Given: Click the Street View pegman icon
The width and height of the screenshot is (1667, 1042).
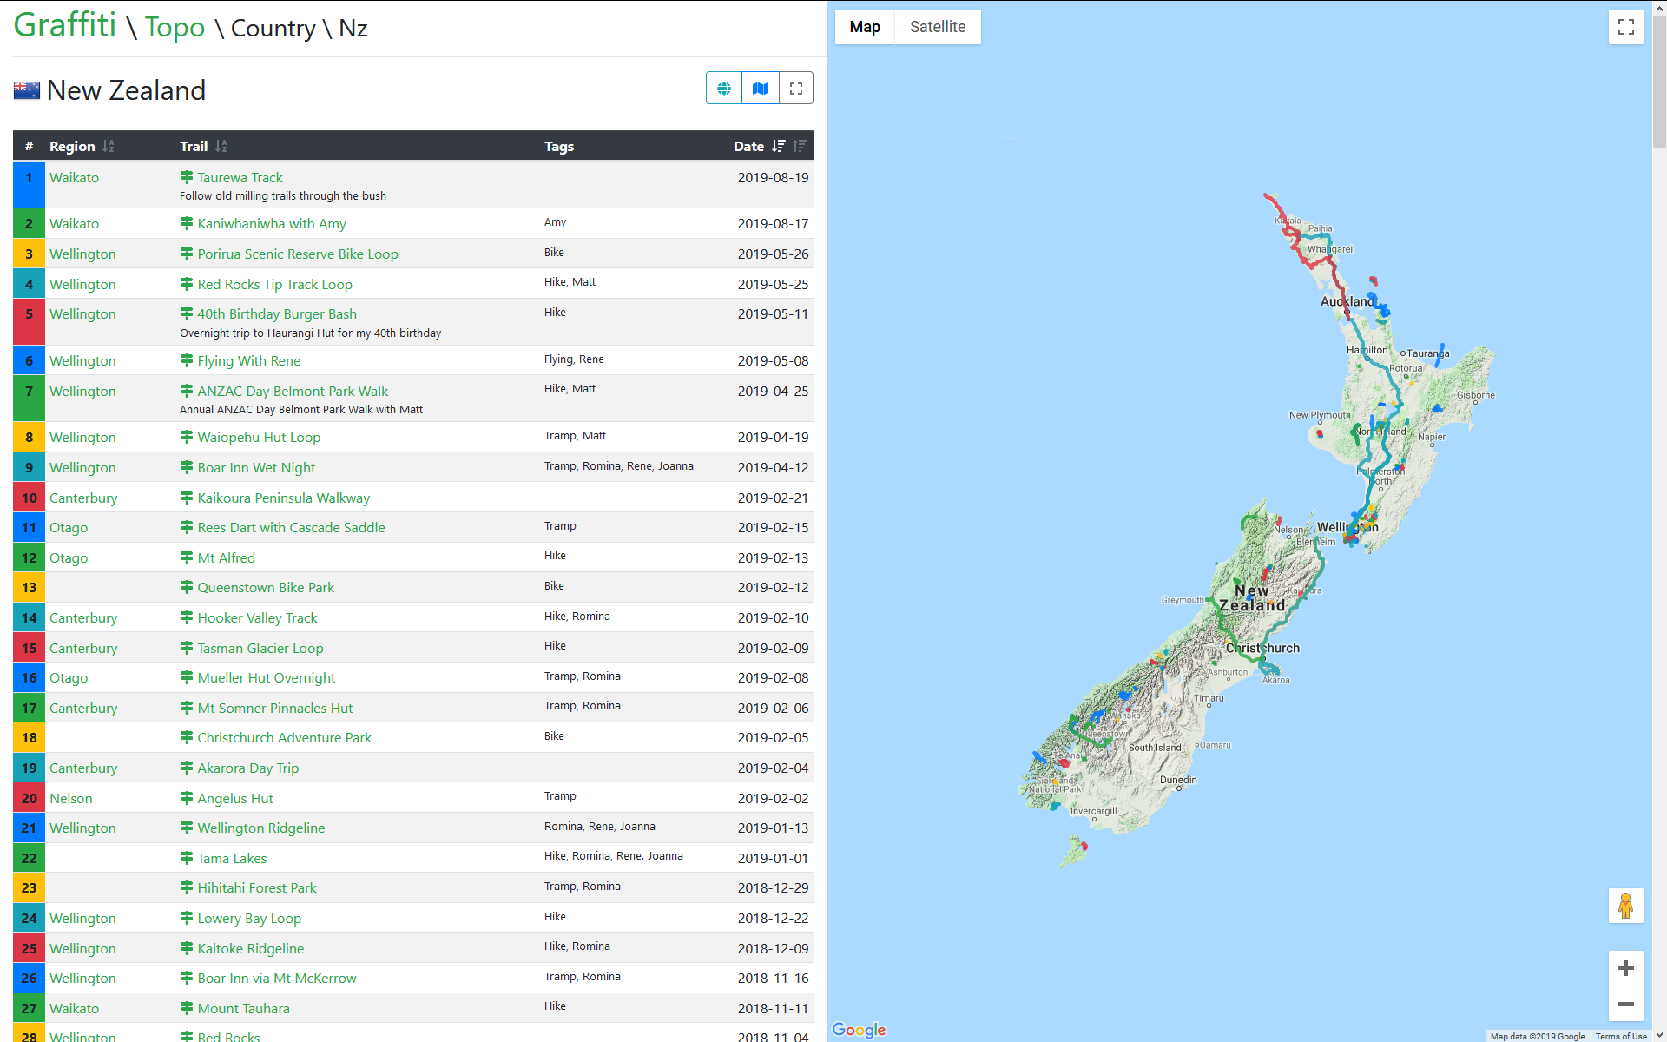Looking at the screenshot, I should [x=1625, y=906].
